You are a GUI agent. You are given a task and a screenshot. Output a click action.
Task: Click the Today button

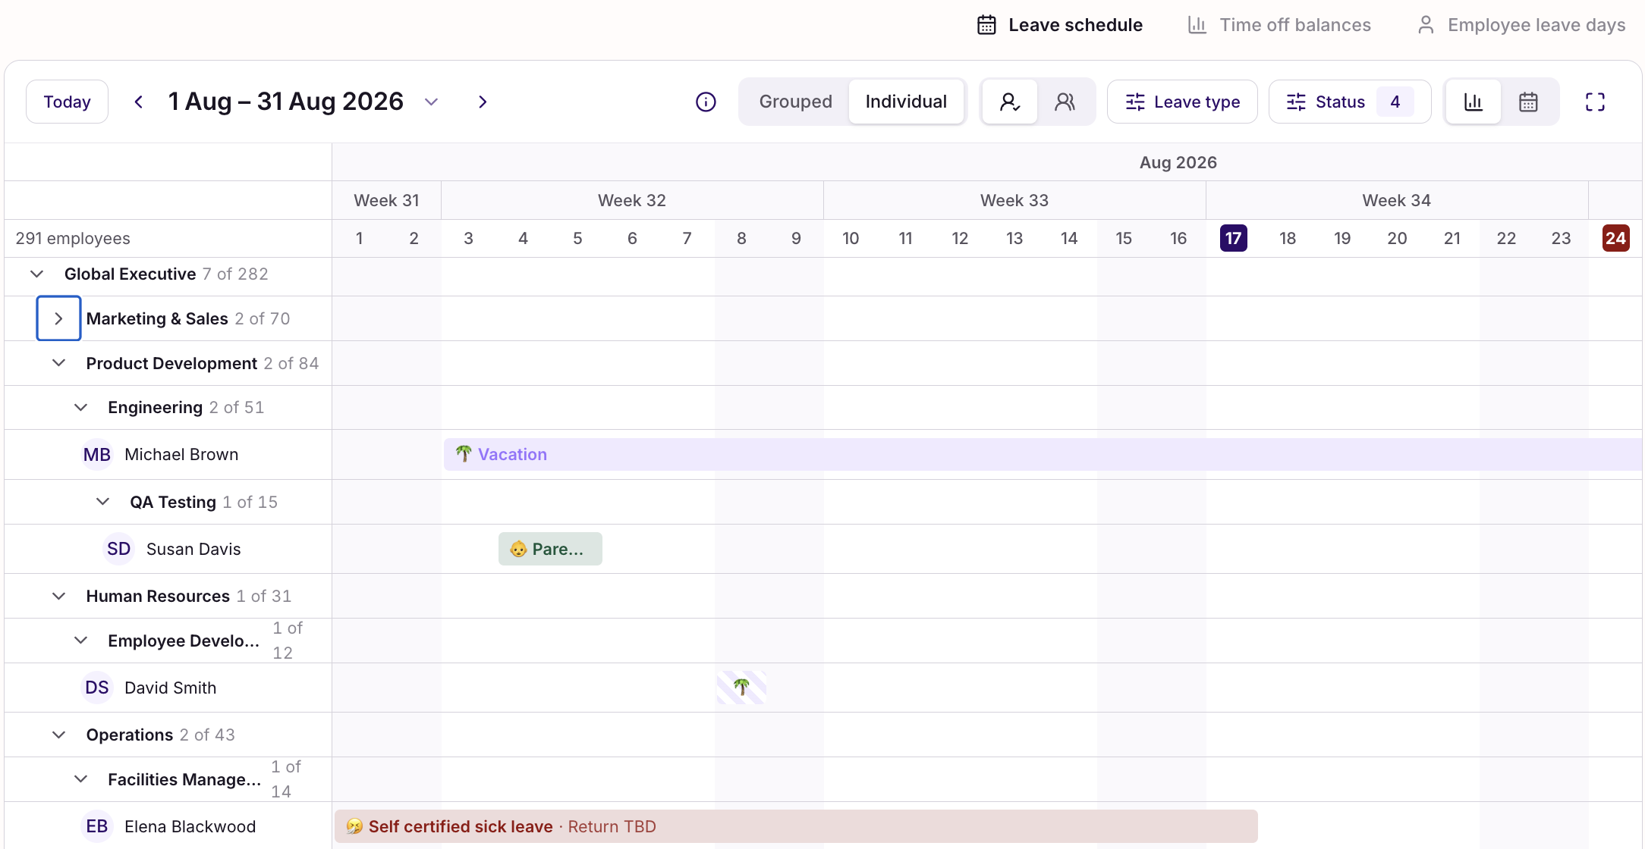(67, 102)
